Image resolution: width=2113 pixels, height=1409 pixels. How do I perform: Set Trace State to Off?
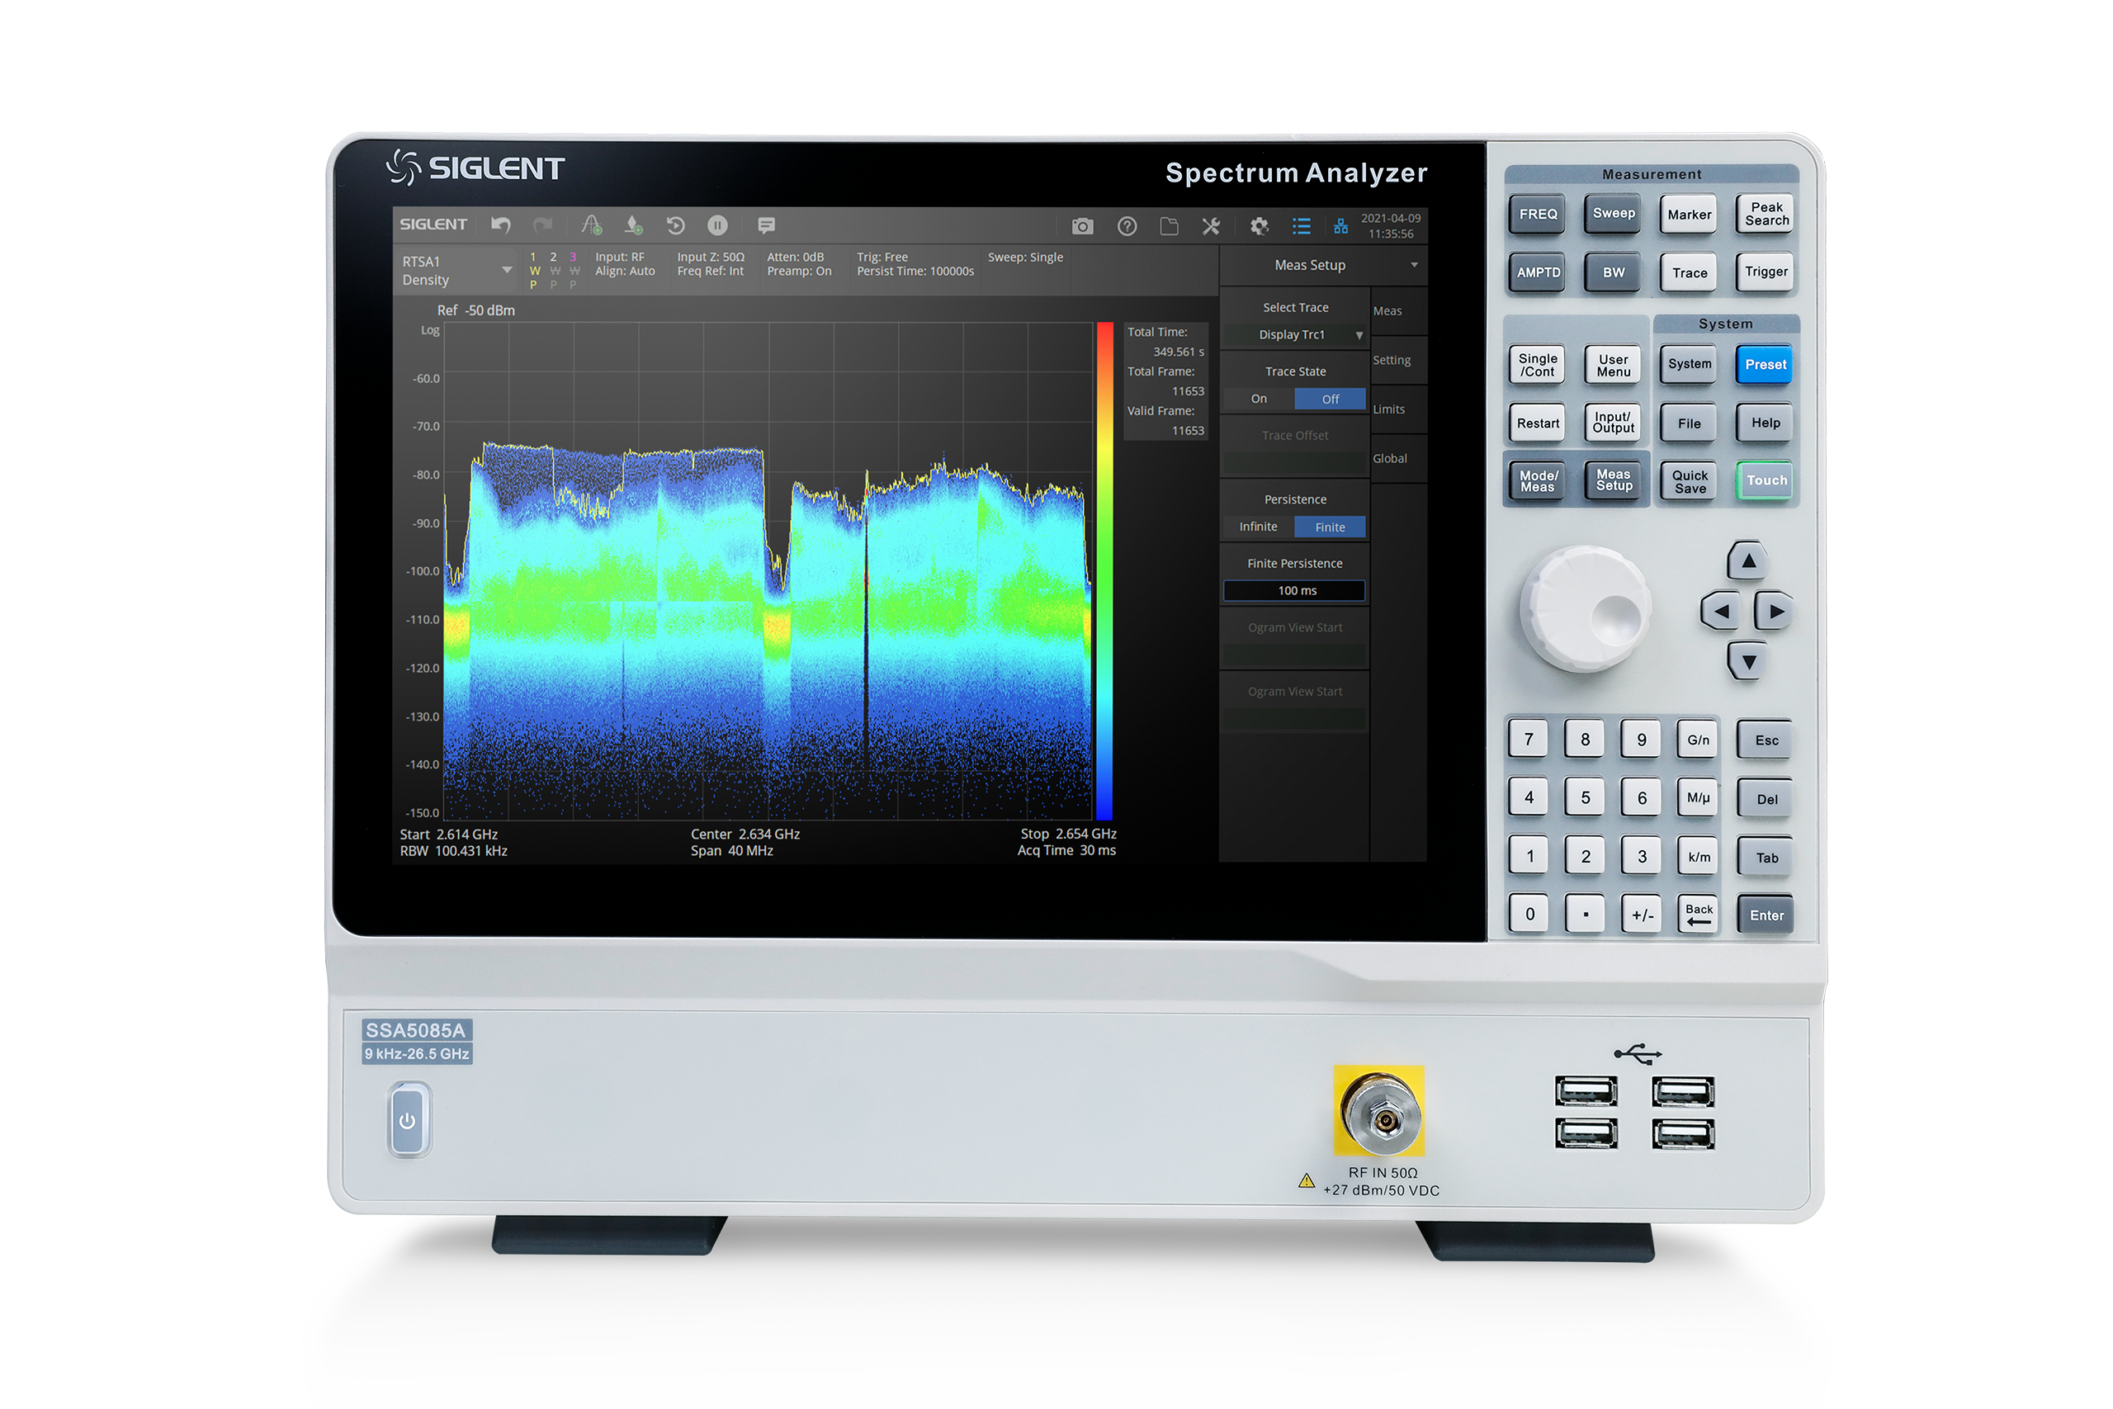(x=1330, y=399)
